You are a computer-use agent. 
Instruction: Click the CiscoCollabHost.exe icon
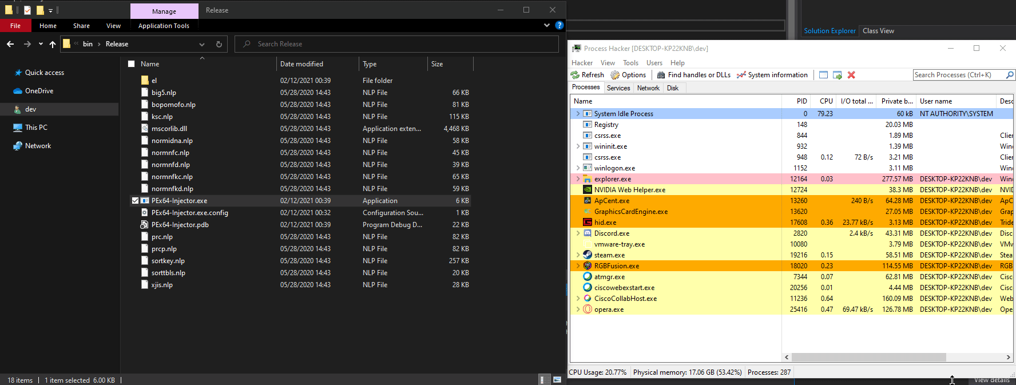pos(587,299)
